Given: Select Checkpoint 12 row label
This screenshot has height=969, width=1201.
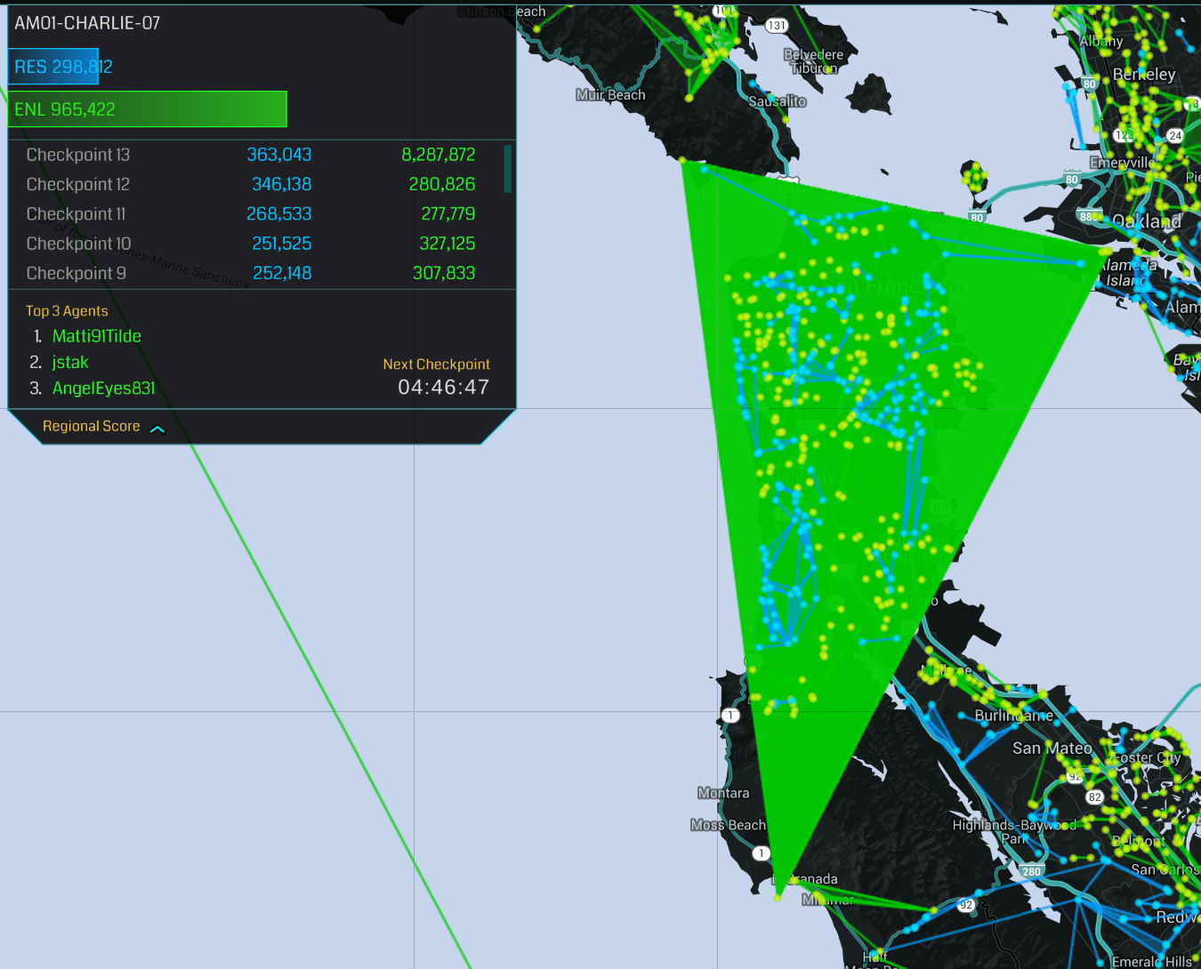Looking at the screenshot, I should (x=78, y=184).
